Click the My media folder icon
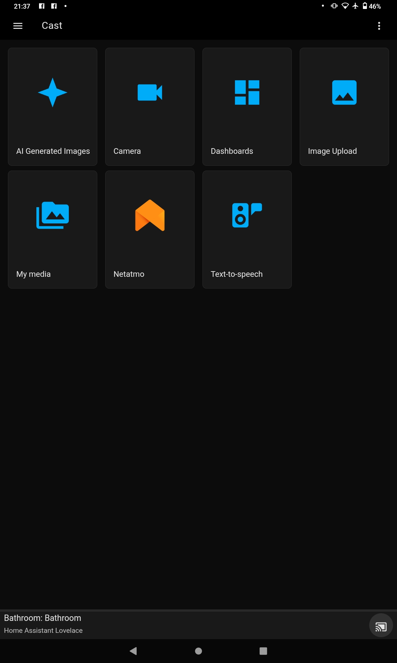The image size is (397, 663). [53, 215]
